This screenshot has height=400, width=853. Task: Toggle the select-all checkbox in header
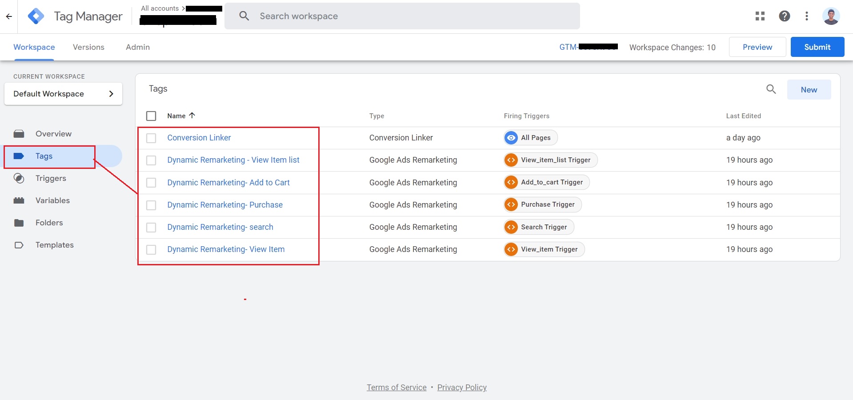(x=151, y=116)
